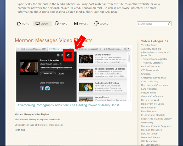Viewport: 183px width, 146px height.
Task: Click the share icon in the video player
Action: pos(68,55)
